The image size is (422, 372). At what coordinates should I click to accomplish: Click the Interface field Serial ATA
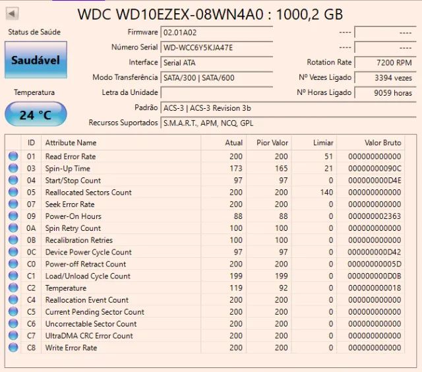[217, 63]
